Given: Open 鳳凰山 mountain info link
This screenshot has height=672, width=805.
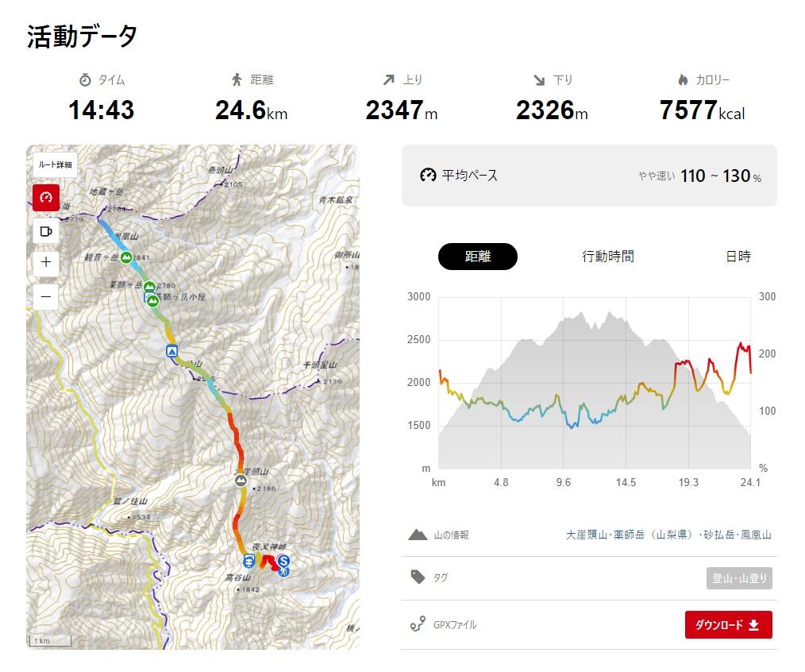Looking at the screenshot, I should click(756, 535).
